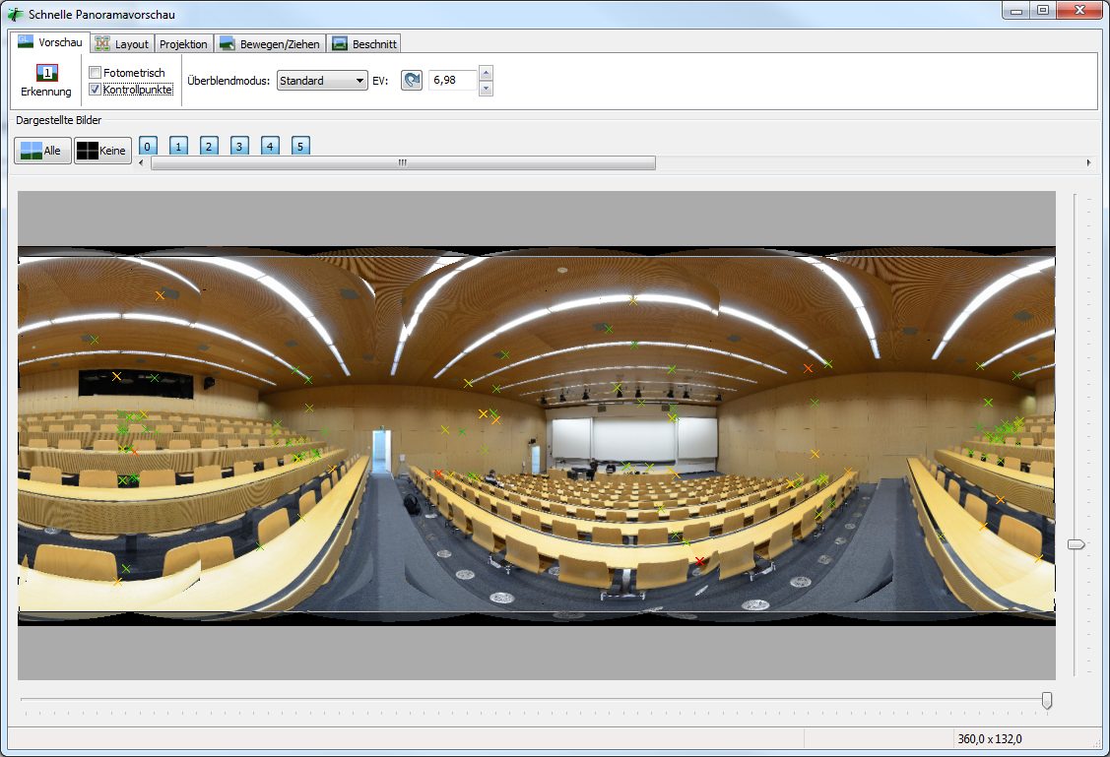
Task: Hide all images with Keine button
Action: tap(102, 151)
